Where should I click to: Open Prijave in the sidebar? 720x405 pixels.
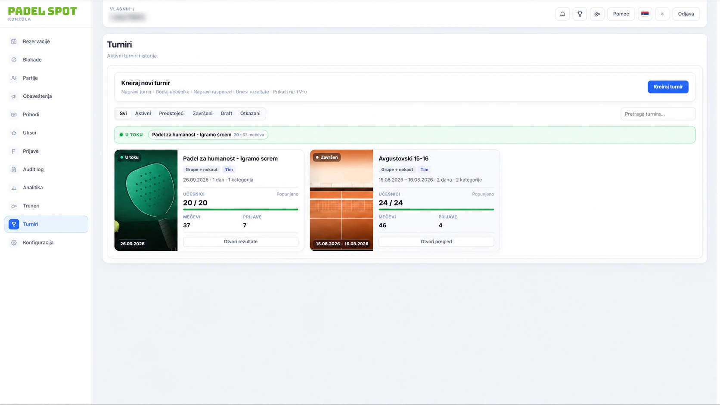(47, 151)
